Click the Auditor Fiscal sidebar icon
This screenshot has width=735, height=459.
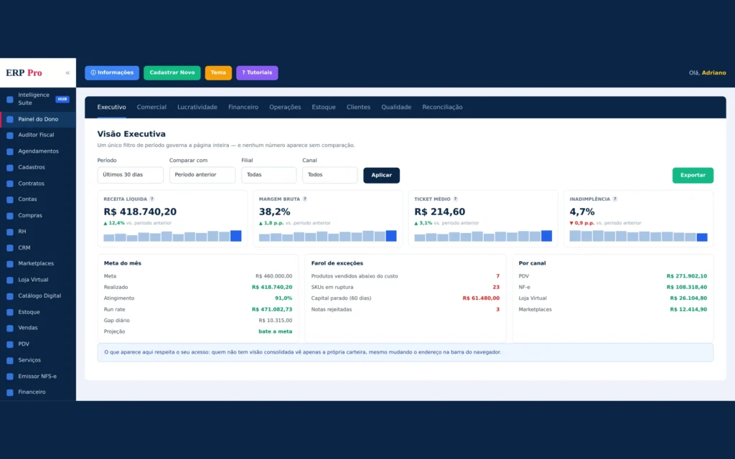tap(10, 136)
